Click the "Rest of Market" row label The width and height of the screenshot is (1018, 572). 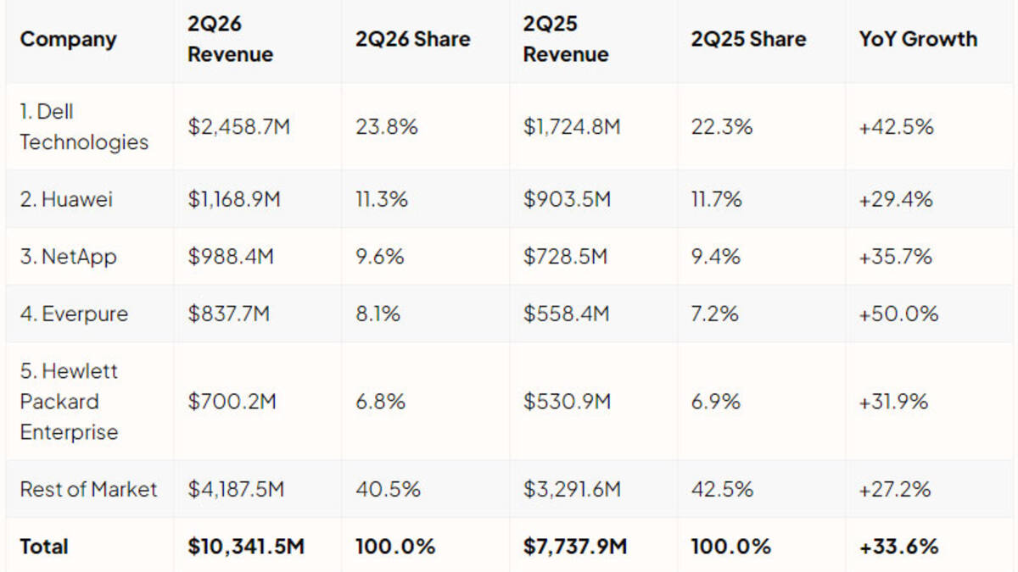(88, 489)
